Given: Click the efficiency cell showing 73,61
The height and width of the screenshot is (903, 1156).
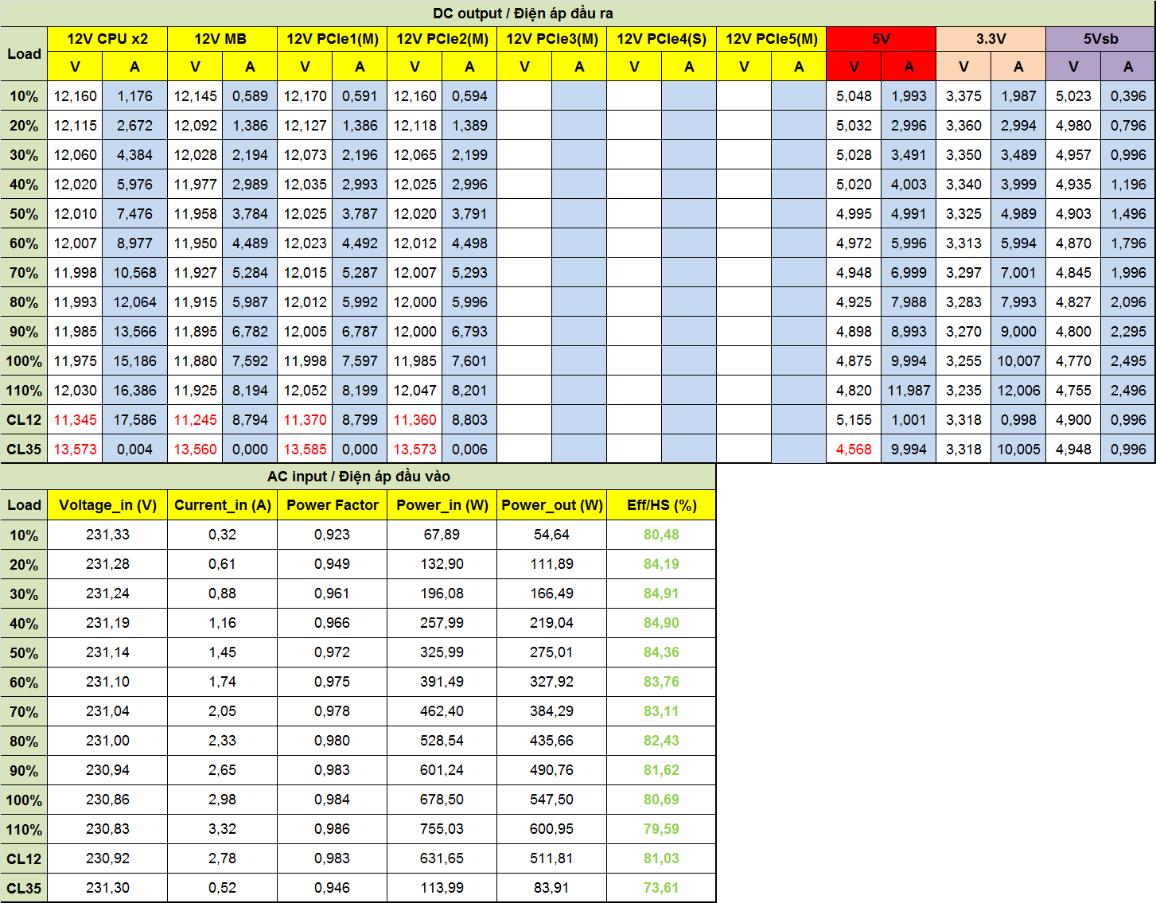Looking at the screenshot, I should (x=661, y=888).
